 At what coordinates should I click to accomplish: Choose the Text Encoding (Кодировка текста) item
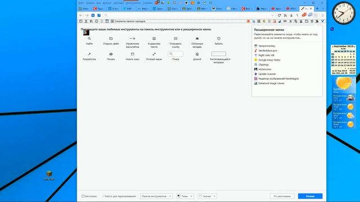154,42
